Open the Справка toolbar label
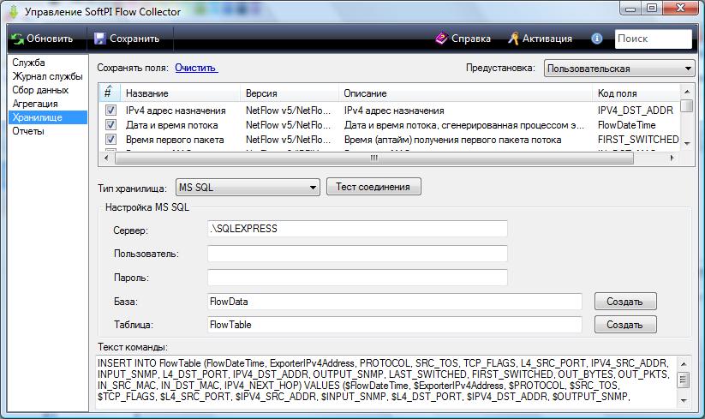 471,39
